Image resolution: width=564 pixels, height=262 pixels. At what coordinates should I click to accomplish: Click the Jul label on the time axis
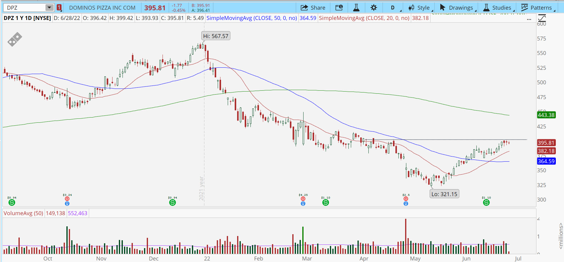click(518, 259)
